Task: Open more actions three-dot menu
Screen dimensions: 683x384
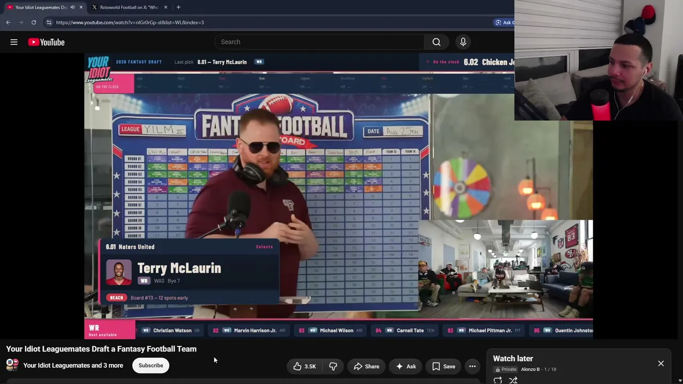Action: (x=472, y=366)
